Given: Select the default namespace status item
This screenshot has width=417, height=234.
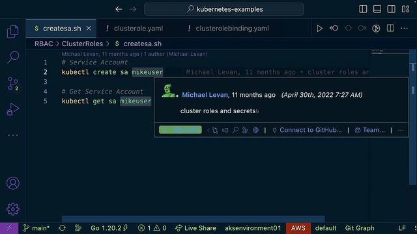Looking at the screenshot, I should pyautogui.click(x=326, y=228).
